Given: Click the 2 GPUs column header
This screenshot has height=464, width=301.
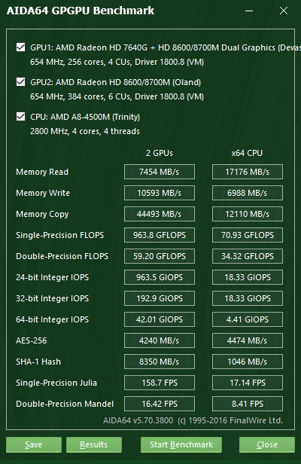Looking at the screenshot, I should [x=160, y=153].
